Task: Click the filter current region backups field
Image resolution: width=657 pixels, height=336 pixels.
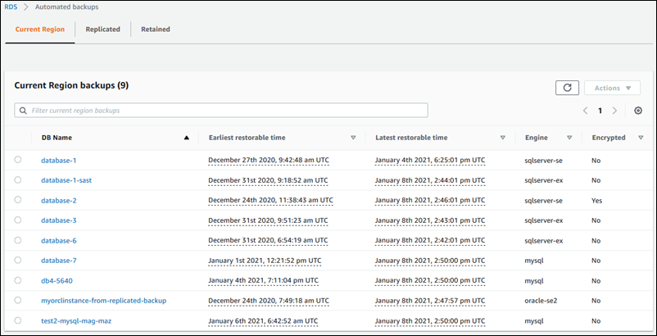Action: 221,110
